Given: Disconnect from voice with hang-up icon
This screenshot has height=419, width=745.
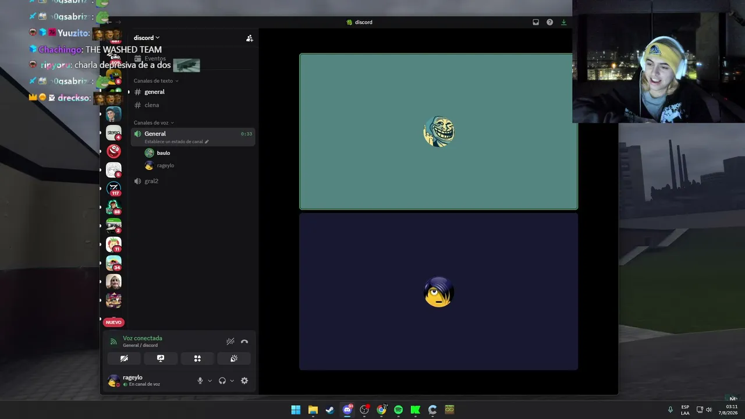Looking at the screenshot, I should pos(244,342).
